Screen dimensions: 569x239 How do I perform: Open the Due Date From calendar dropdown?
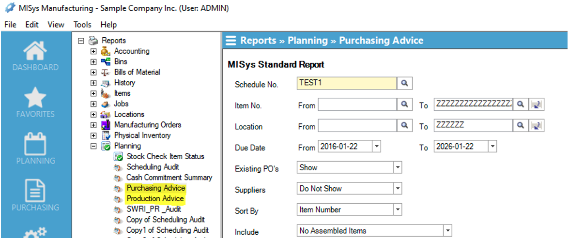[377, 147]
